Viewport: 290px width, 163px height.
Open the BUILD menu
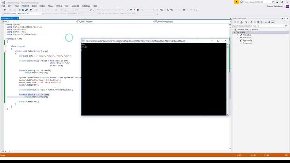coord(34,6)
